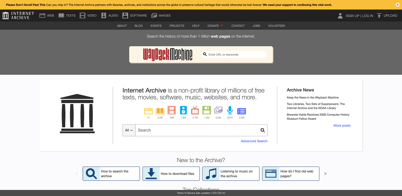Open the Texts book icon in navigation
This screenshot has height=196, width=402.
pos(61,15)
